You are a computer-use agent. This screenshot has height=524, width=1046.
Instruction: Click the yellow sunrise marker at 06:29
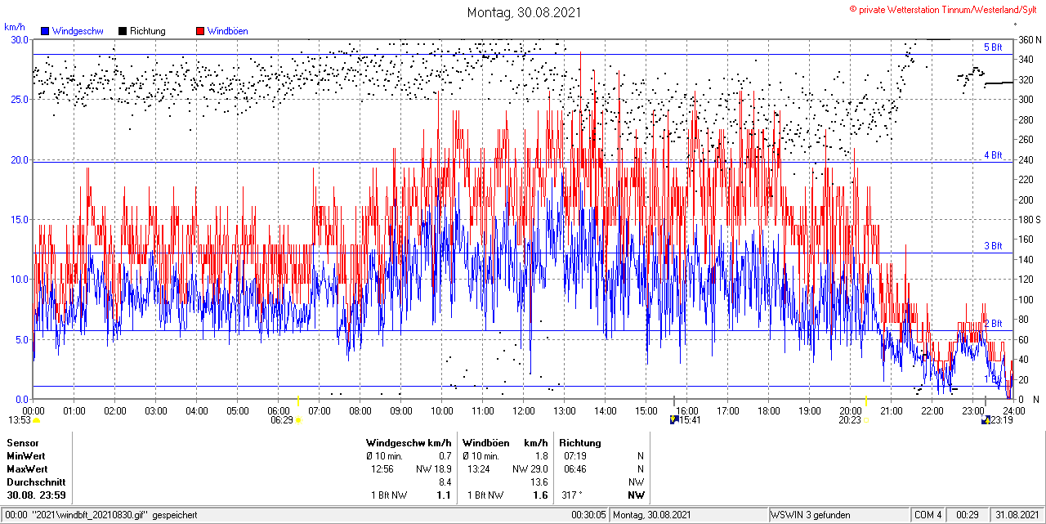click(x=298, y=420)
